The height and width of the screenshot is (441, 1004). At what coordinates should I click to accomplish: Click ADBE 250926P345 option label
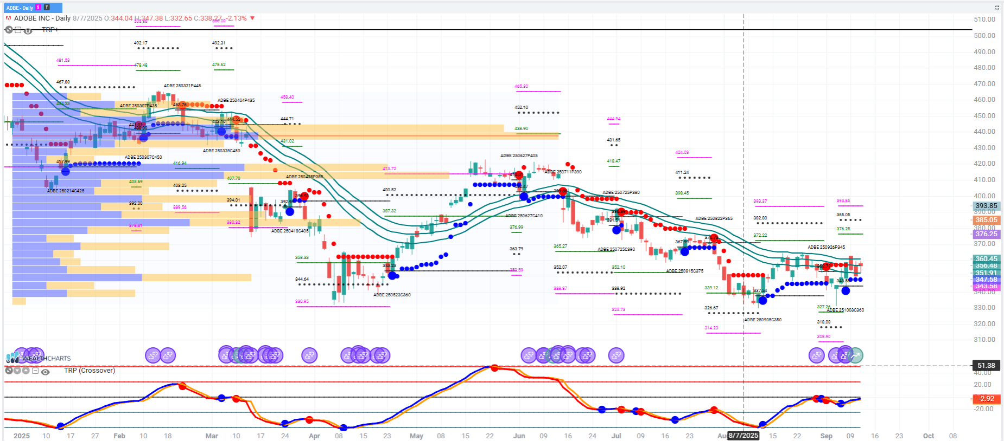[x=826, y=247]
